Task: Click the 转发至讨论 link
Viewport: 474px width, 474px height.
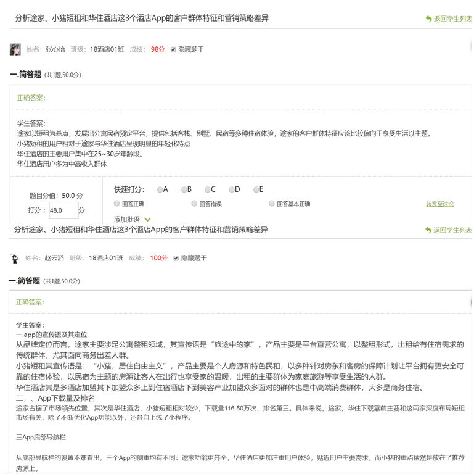Action: tap(440, 204)
